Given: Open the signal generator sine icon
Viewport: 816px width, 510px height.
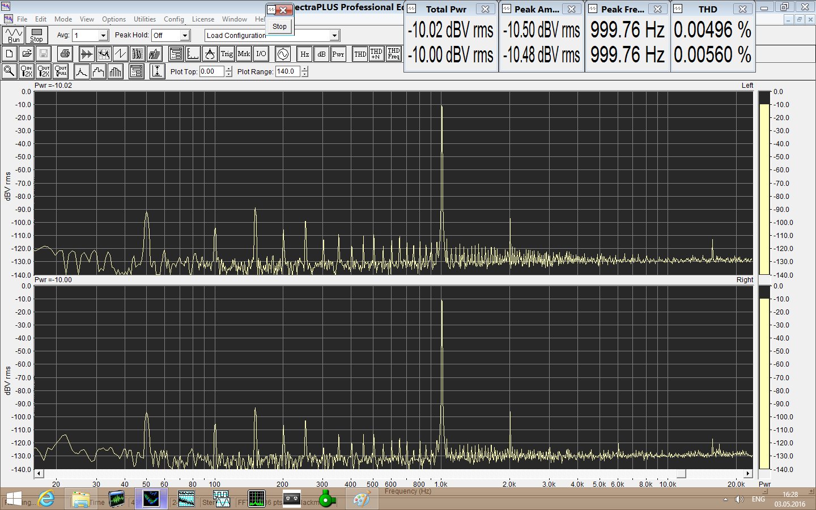Looking at the screenshot, I should (283, 54).
